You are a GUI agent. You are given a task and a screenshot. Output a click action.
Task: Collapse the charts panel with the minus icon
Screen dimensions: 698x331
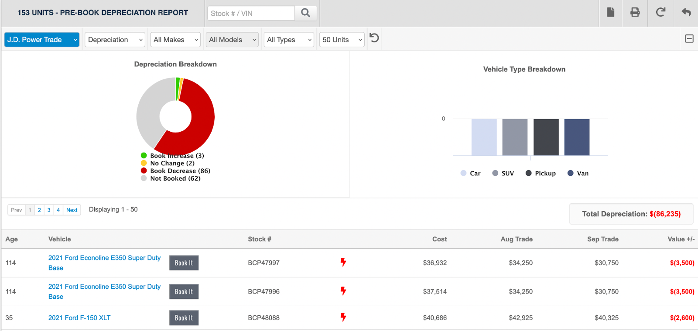click(689, 39)
